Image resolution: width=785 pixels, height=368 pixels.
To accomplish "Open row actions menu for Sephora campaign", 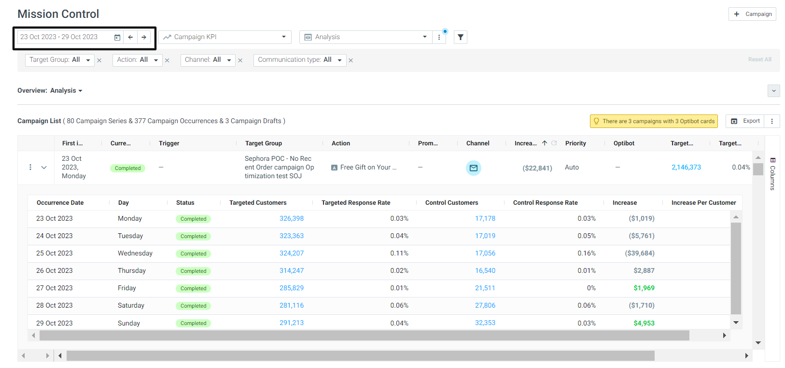I will coord(30,167).
